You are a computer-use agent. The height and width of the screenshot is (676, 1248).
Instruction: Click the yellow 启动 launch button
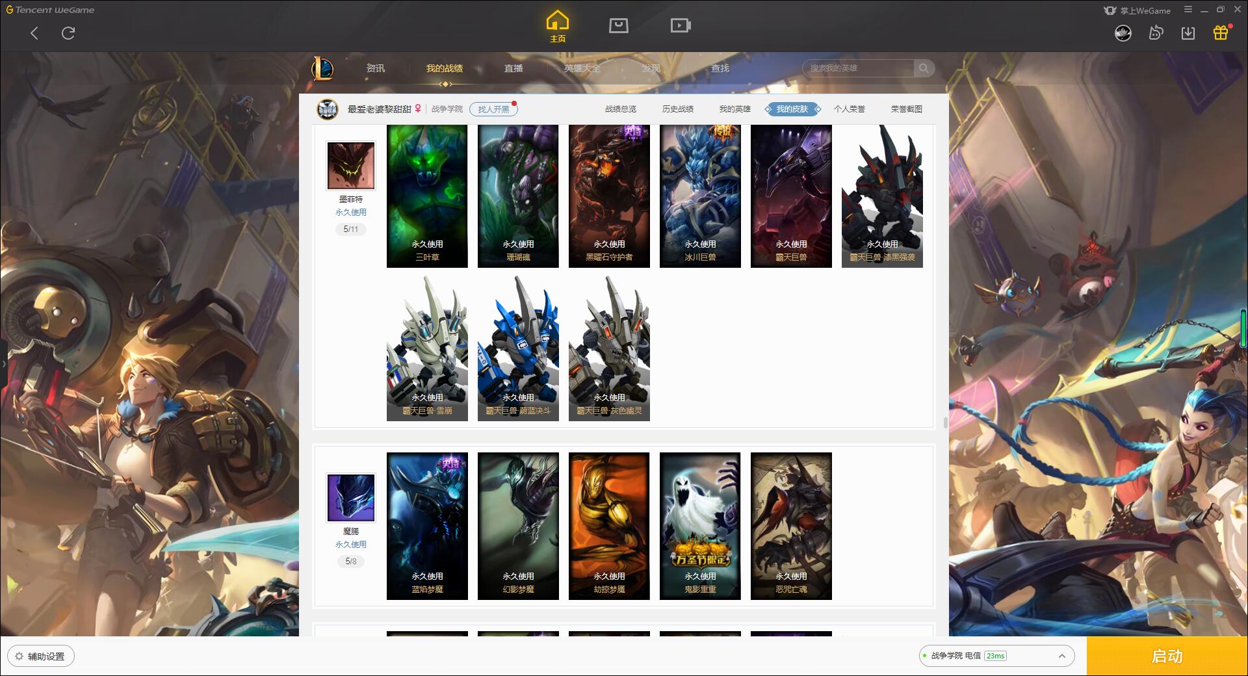coord(1167,656)
